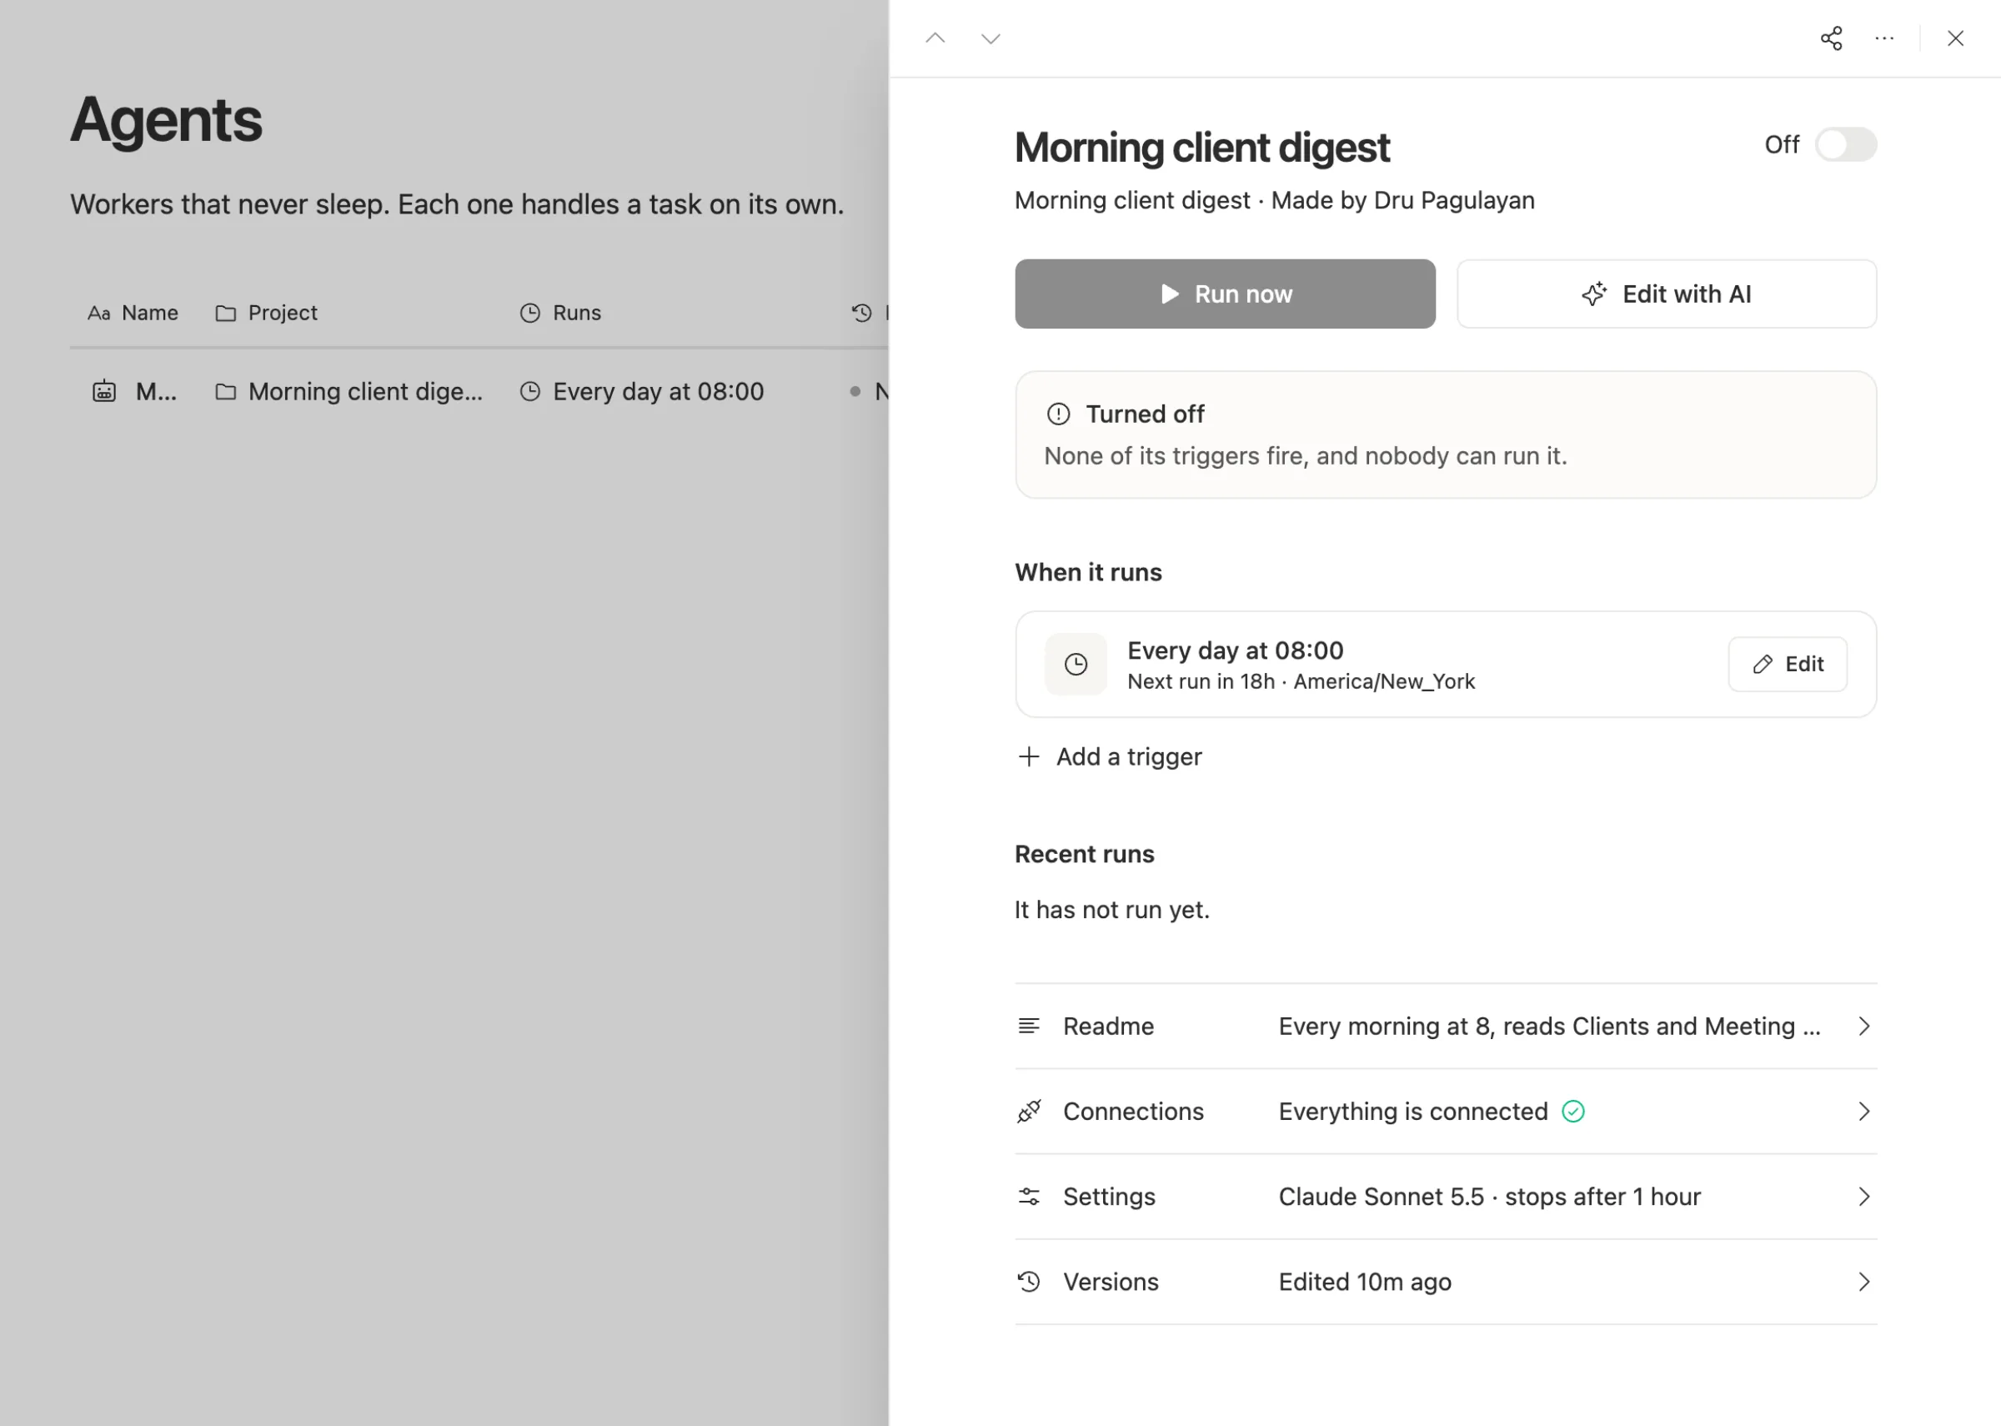The width and height of the screenshot is (2001, 1426).
Task: Open 'Edited 10m ago' versions text
Action: [x=1365, y=1281]
